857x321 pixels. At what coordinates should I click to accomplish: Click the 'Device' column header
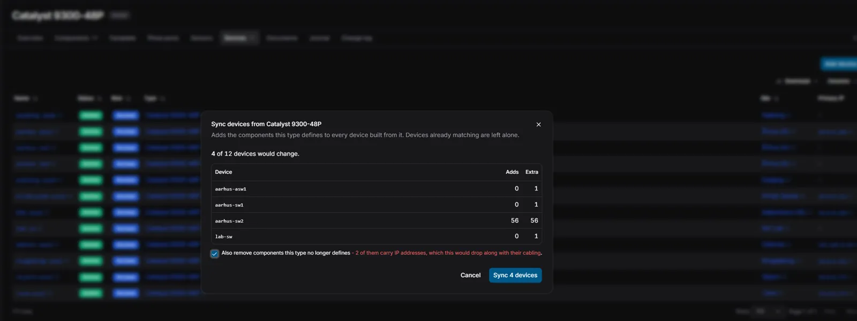click(223, 172)
